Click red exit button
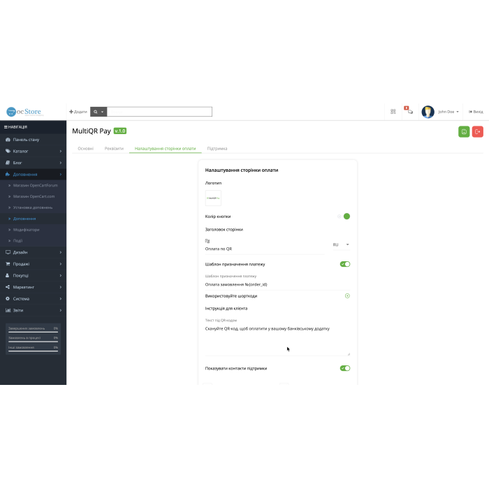This screenshot has width=489, height=489. click(x=477, y=131)
